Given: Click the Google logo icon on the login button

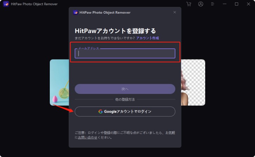Looking at the screenshot, I should click(101, 111).
